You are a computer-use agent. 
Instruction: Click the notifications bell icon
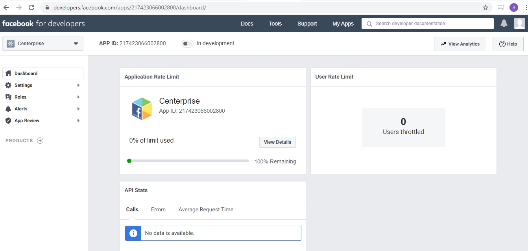click(504, 24)
